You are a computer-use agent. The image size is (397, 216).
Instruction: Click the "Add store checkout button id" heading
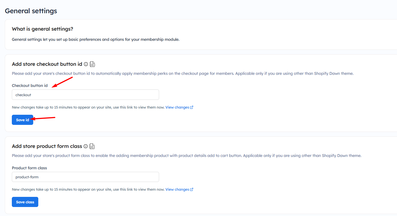point(47,64)
